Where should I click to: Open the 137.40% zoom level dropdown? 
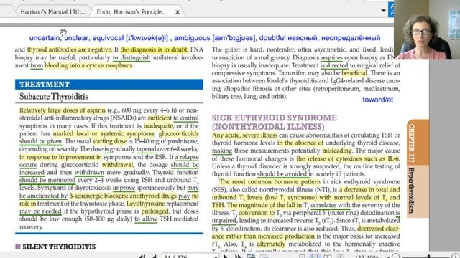point(388,257)
